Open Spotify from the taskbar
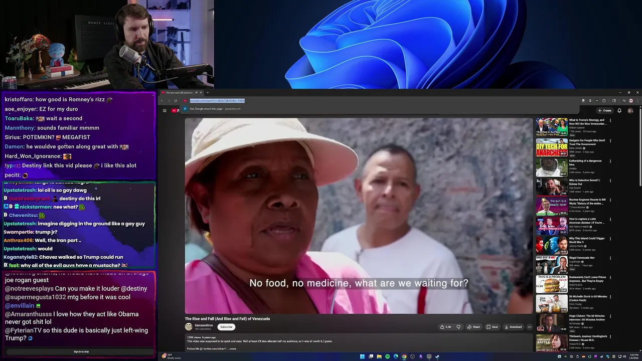 tap(387, 356)
